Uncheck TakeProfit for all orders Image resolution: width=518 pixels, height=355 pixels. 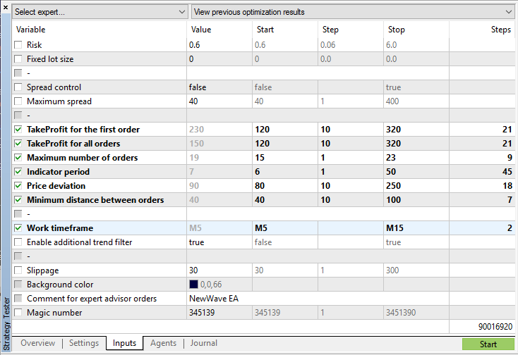[x=18, y=144]
